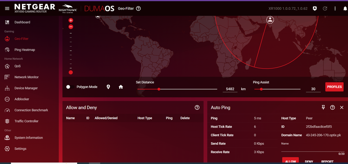348x164 pixels.
Task: Click the Host Type column header
Action: 145,118
